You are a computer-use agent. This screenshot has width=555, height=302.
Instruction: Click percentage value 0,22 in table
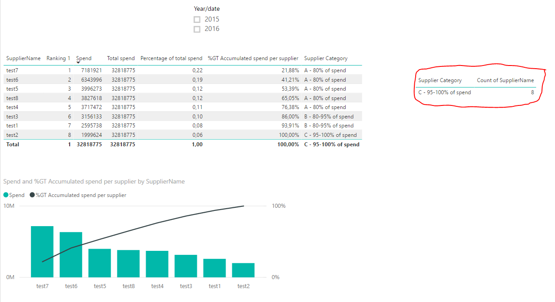197,70
